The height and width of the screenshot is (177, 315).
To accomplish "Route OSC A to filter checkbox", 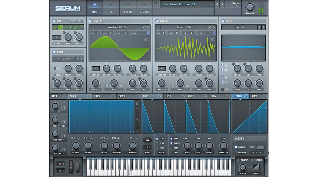I will pyautogui.click(x=223, y=65).
